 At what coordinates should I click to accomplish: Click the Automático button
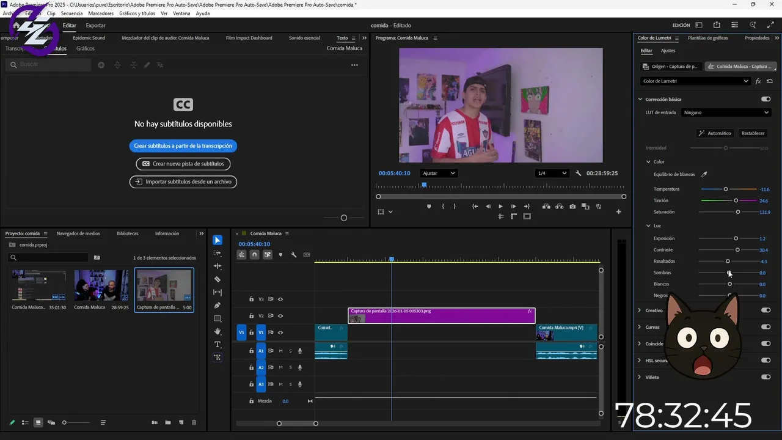(715, 133)
